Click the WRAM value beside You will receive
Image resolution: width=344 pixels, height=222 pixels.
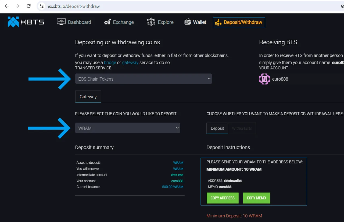pyautogui.click(x=178, y=169)
